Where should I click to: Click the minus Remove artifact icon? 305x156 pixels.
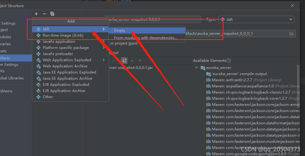44,14
